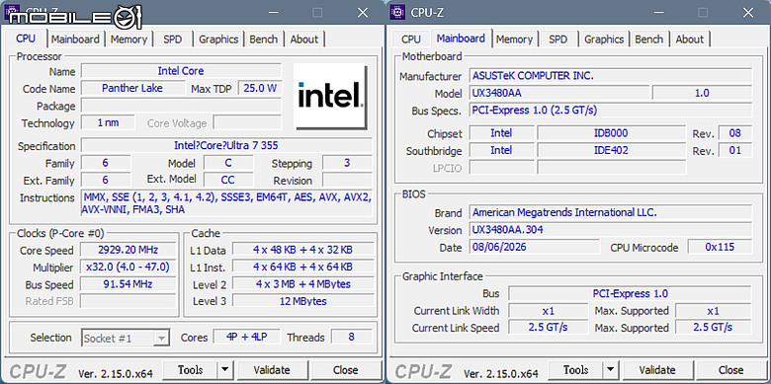Click the Bus Speed value '91.54 MHz'
771x384 pixels.
tap(128, 284)
